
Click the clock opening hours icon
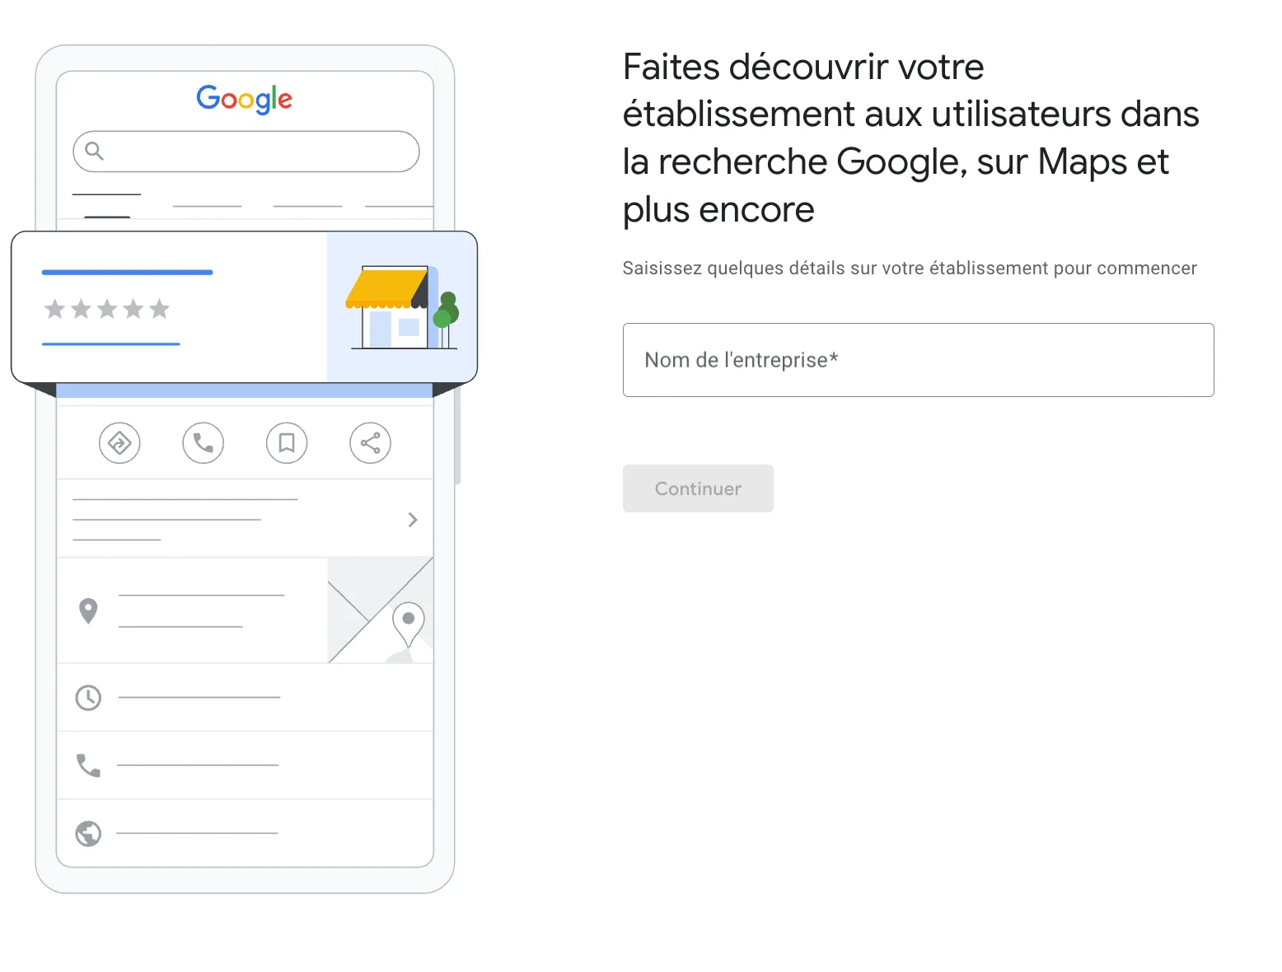(88, 698)
